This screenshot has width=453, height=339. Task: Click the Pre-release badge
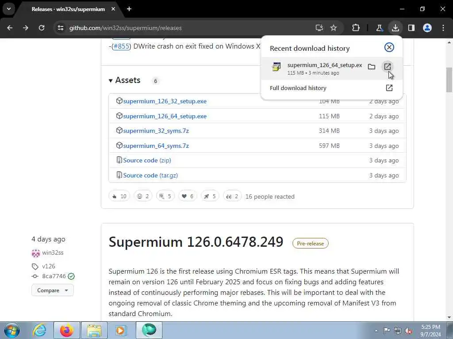pos(310,243)
